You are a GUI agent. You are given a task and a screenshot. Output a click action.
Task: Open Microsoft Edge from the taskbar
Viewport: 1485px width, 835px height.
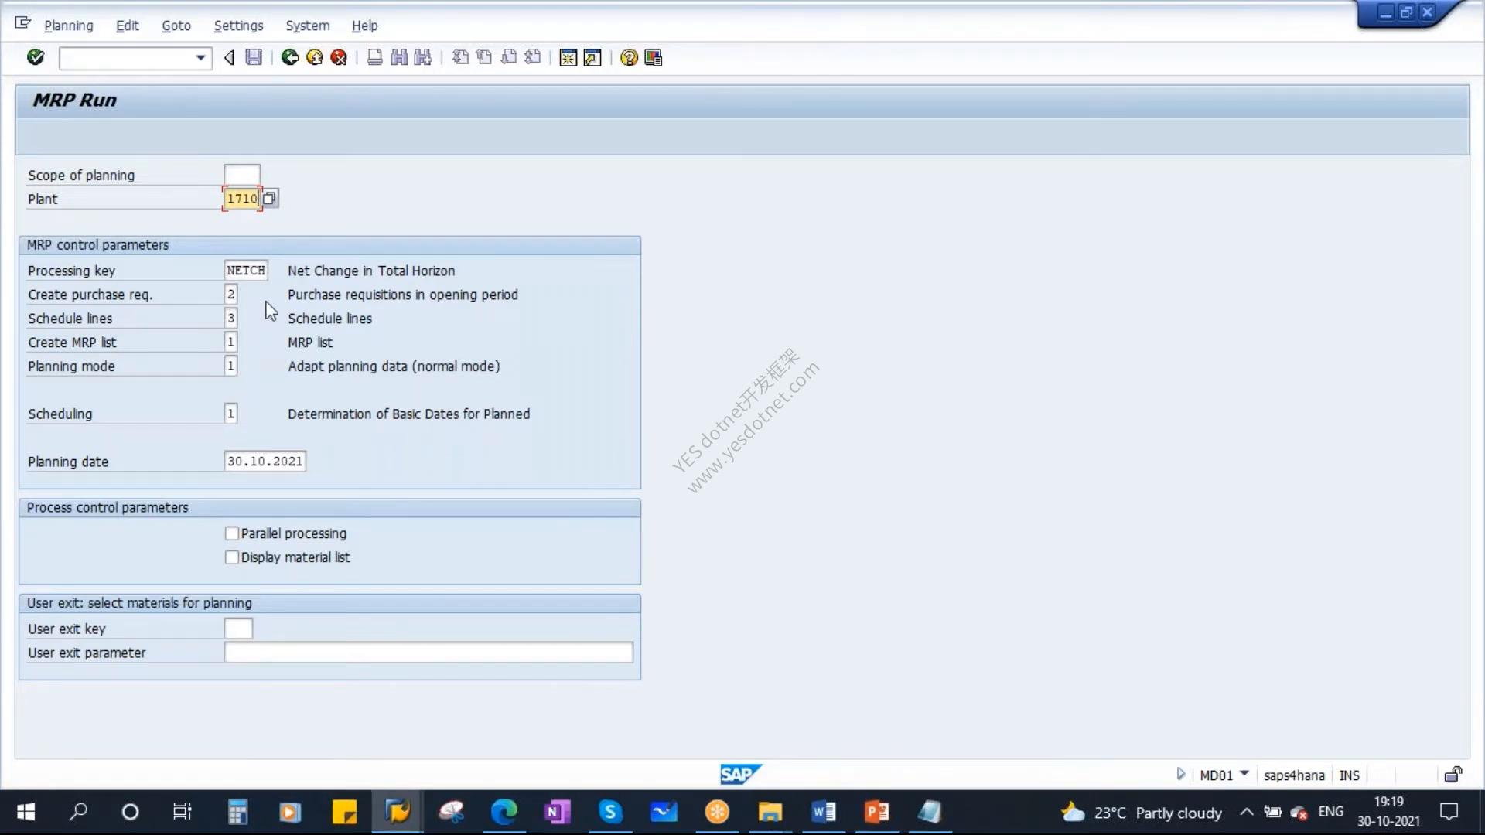[x=504, y=812]
